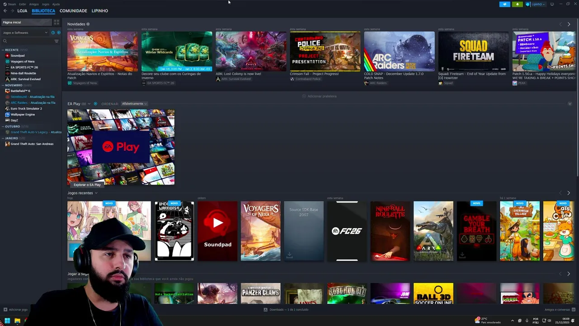The image size is (579, 326).
Task: Toggle the recent-activity clock filter in sidebar
Action: point(53,33)
